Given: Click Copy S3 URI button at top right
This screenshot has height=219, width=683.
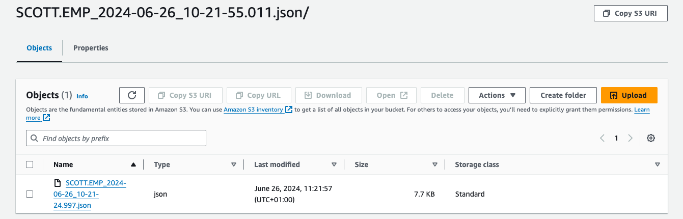Looking at the screenshot, I should point(631,13).
